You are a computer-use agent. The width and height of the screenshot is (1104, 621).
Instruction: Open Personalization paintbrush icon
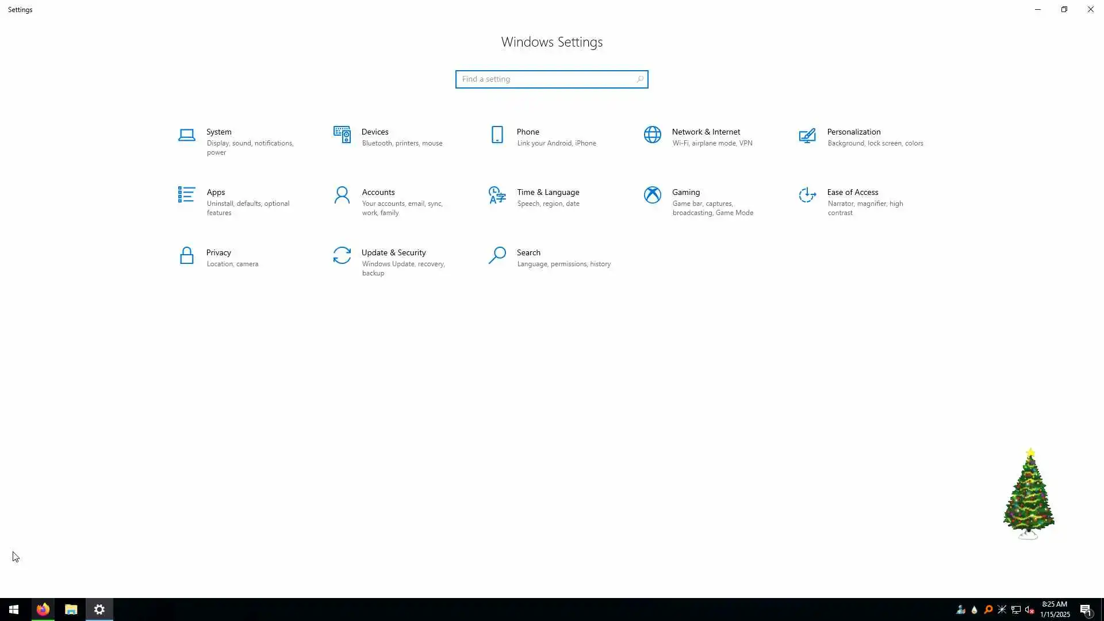click(x=807, y=135)
